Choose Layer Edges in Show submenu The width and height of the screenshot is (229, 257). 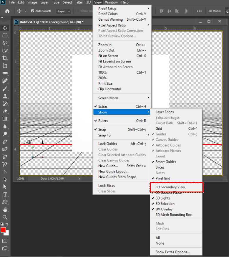[x=176, y=112]
